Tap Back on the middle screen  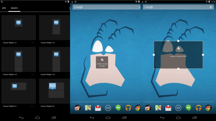click(92, 118)
